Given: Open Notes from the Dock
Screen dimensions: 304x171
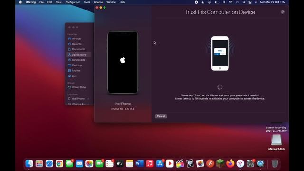Looking at the screenshot, I should (x=130, y=163).
